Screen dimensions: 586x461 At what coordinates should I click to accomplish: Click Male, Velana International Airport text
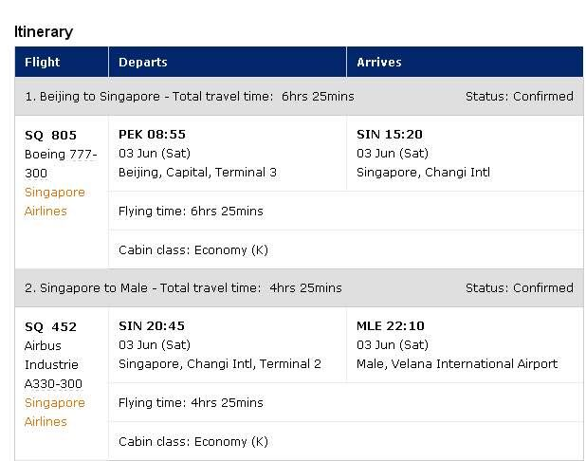[x=457, y=364]
